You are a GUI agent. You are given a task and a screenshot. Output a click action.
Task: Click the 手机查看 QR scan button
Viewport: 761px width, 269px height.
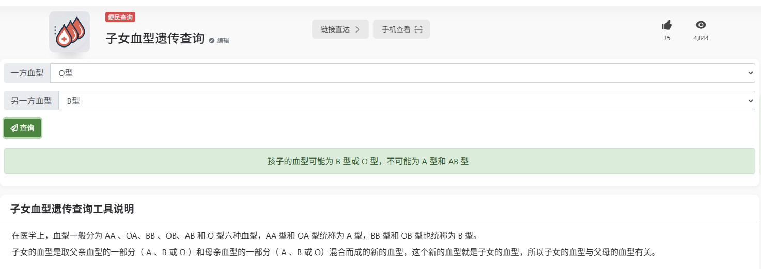coord(401,29)
